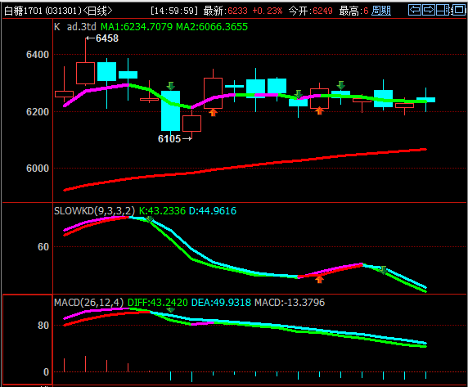This screenshot has width=468, height=387.
Task: Click the orange buy arrow under the tall red candle
Action: 213,112
